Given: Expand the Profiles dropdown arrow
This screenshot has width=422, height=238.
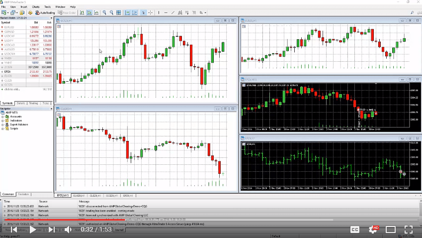Looking at the screenshot, I should click(17, 12).
